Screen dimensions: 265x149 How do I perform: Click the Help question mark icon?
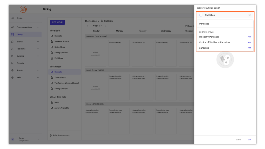pos(12,77)
